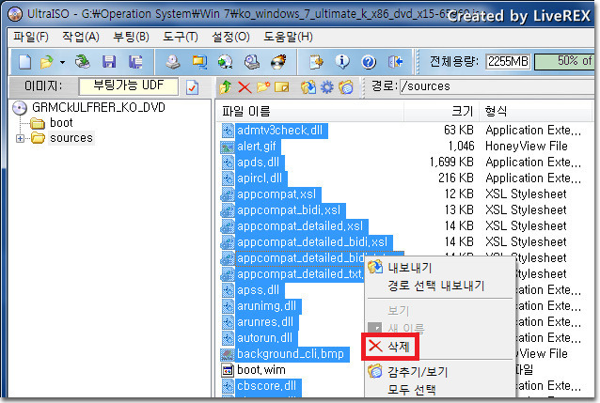
Task: Click the Save floppy disk icon
Action: [109, 62]
